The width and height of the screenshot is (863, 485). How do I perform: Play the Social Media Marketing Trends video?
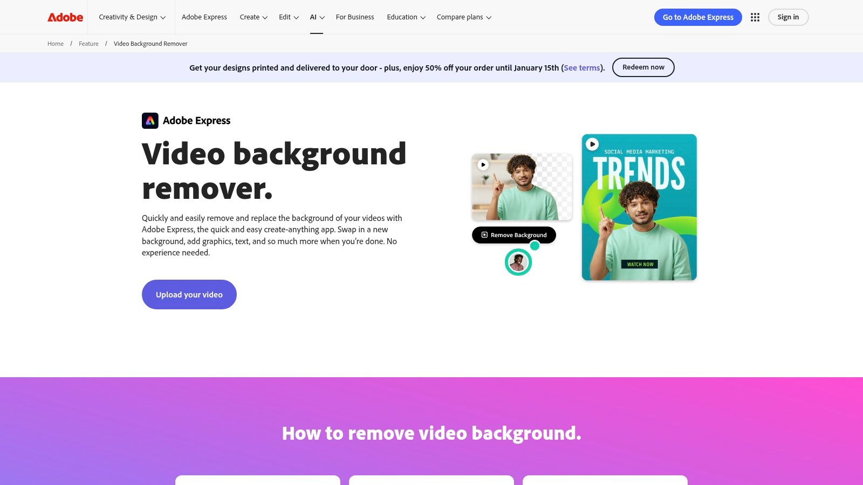(593, 143)
